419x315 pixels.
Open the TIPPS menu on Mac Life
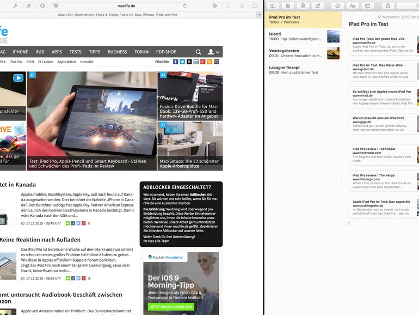95,52
